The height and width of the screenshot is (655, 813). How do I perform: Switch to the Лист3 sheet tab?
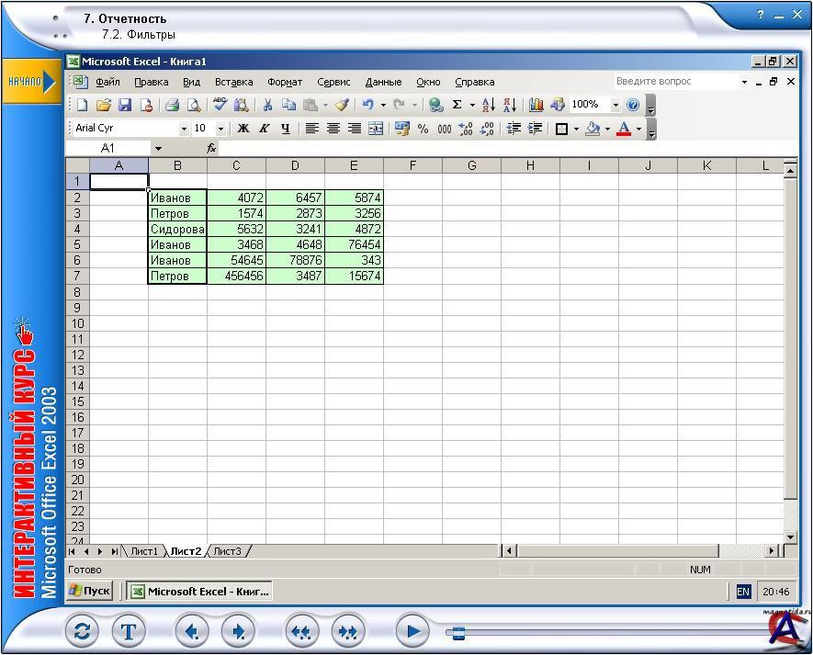(x=227, y=551)
